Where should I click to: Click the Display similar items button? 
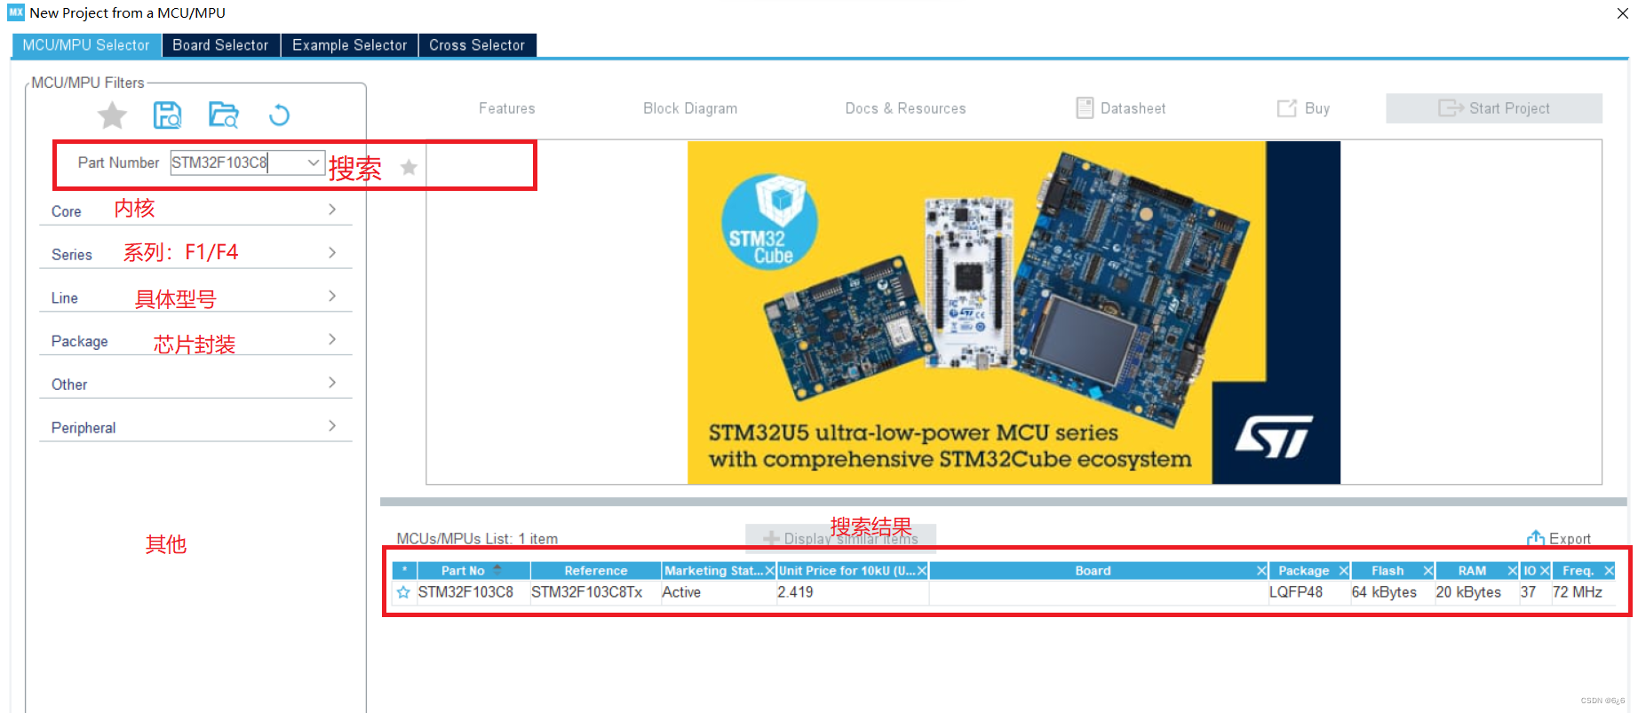840,538
